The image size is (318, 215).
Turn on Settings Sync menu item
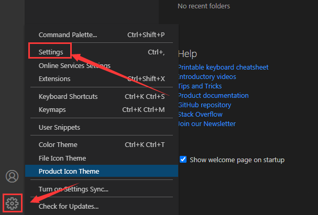point(73,189)
